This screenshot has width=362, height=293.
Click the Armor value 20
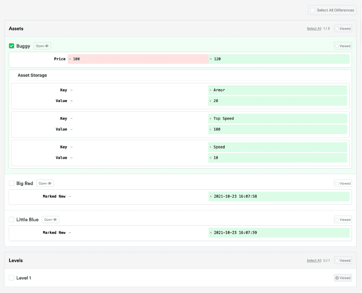point(277,101)
